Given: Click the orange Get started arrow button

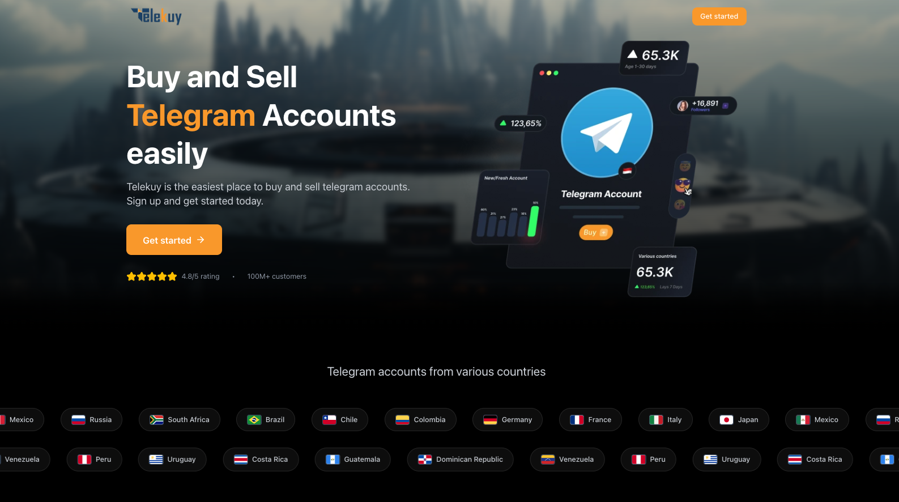Looking at the screenshot, I should 174,240.
